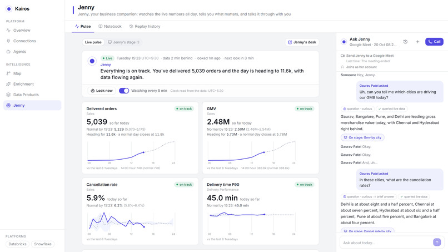Click the Ask Jenny avatar icon
This screenshot has width=448, height=252.
click(x=344, y=42)
